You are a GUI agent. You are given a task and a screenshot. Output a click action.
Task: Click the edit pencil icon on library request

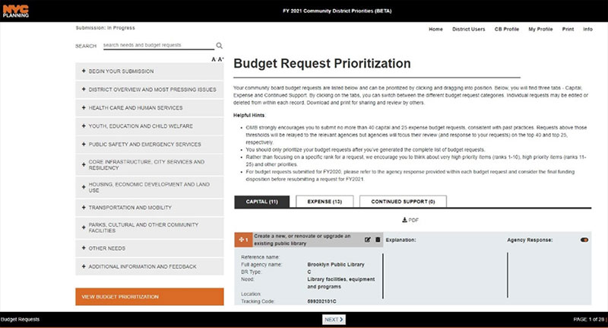[368, 240]
